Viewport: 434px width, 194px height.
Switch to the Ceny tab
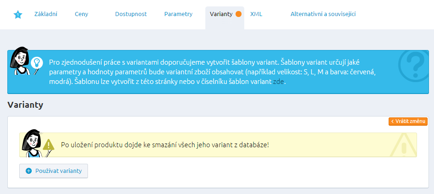pos(81,14)
